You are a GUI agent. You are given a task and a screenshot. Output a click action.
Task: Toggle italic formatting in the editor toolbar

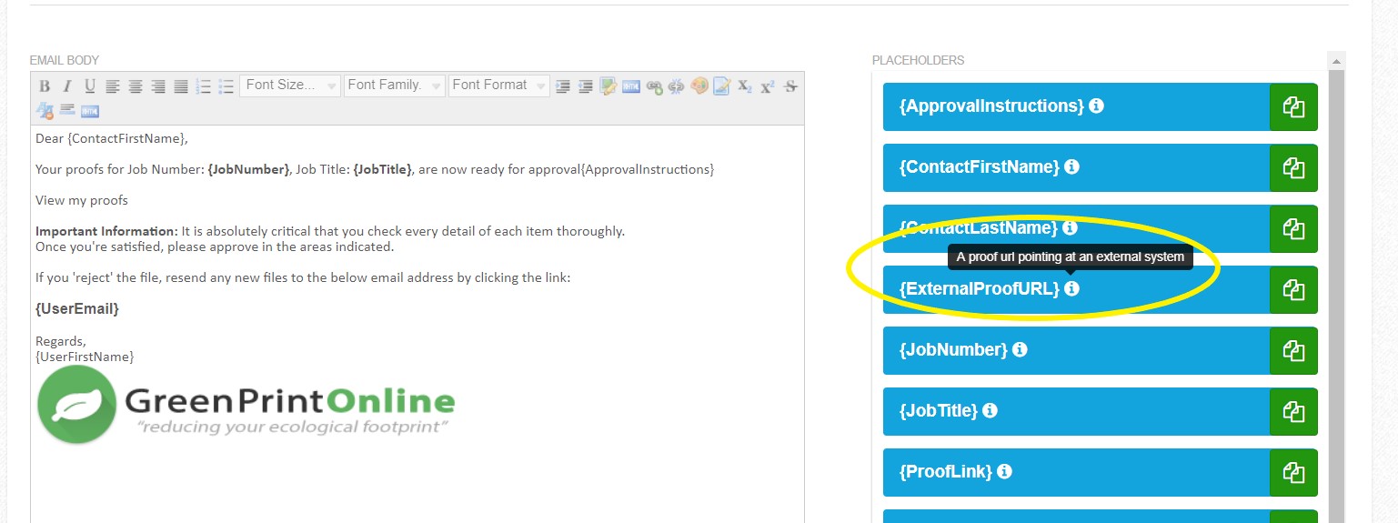click(66, 85)
